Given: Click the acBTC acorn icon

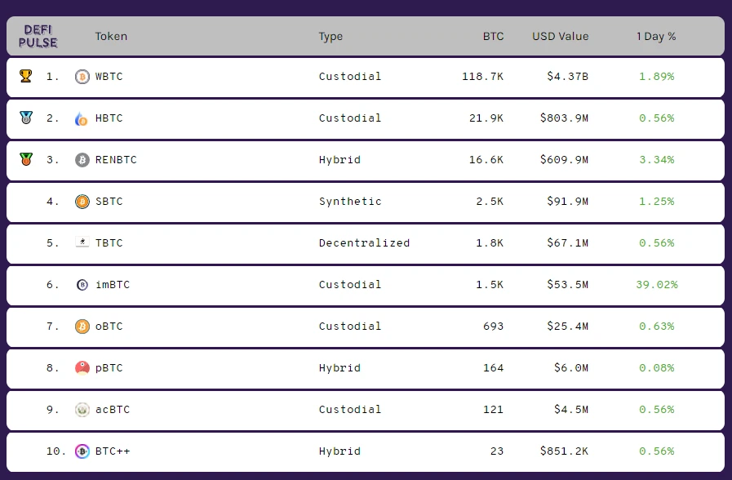Looking at the screenshot, I should [x=82, y=410].
